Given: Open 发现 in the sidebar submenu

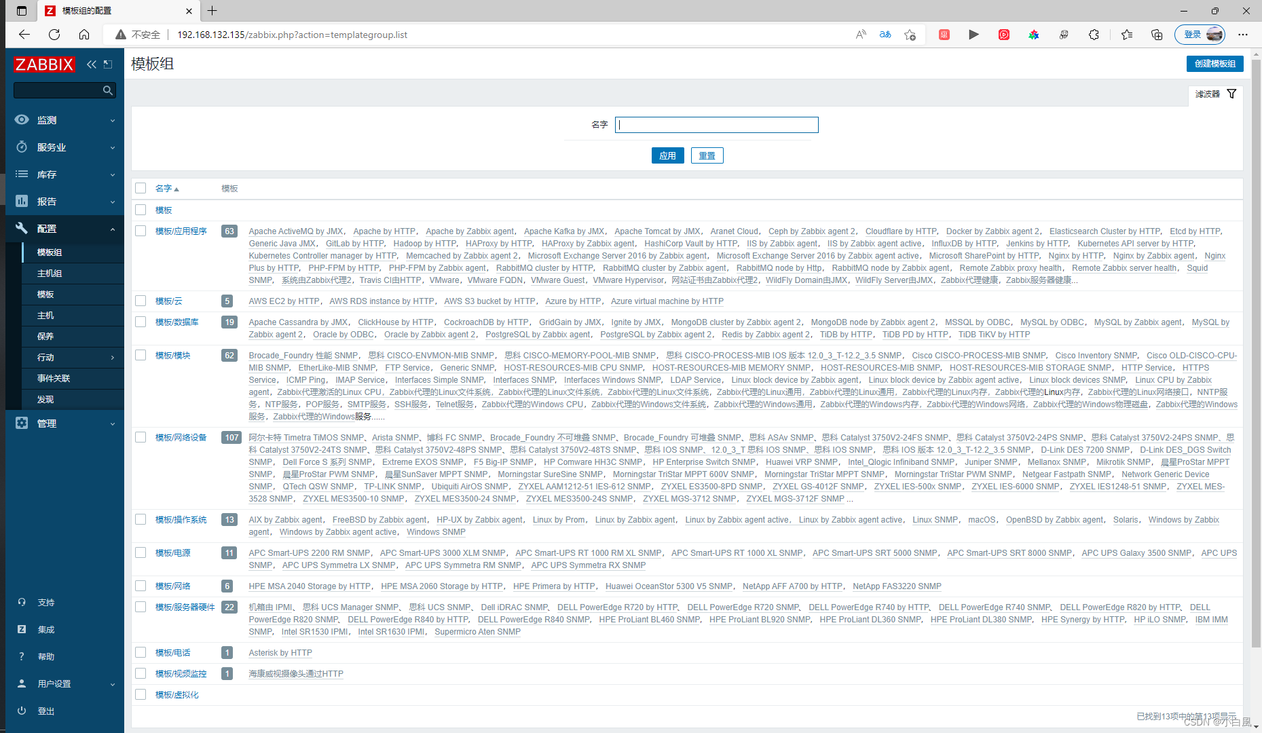Looking at the screenshot, I should (x=45, y=399).
